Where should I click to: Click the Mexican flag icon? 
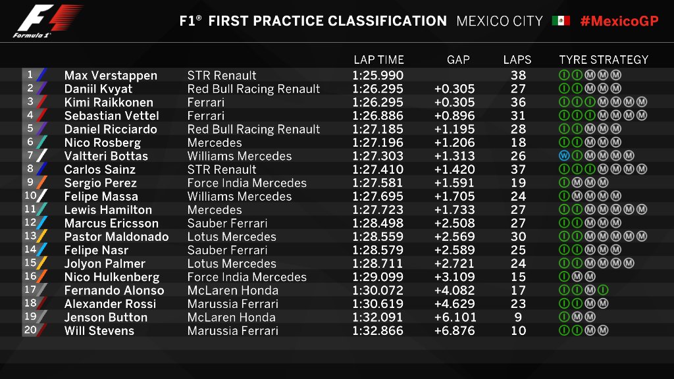[x=561, y=21]
